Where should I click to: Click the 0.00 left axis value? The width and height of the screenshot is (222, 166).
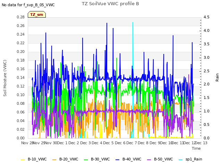tap(21, 138)
